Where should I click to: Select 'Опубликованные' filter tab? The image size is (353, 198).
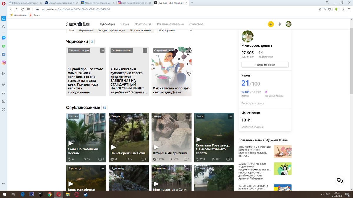coord(140,30)
